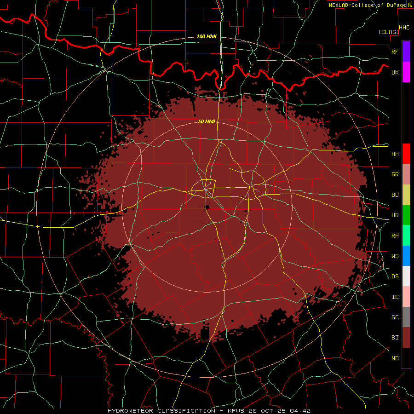Click the GC legend label
This screenshot has width=414, height=414.
(395, 317)
